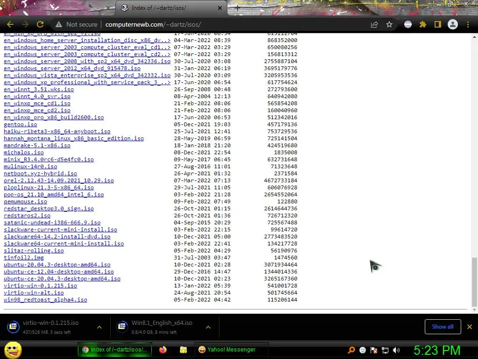Download satanic-undead-i386-666.9.iso
Screen dimensions: 478x359
[x=52, y=223]
